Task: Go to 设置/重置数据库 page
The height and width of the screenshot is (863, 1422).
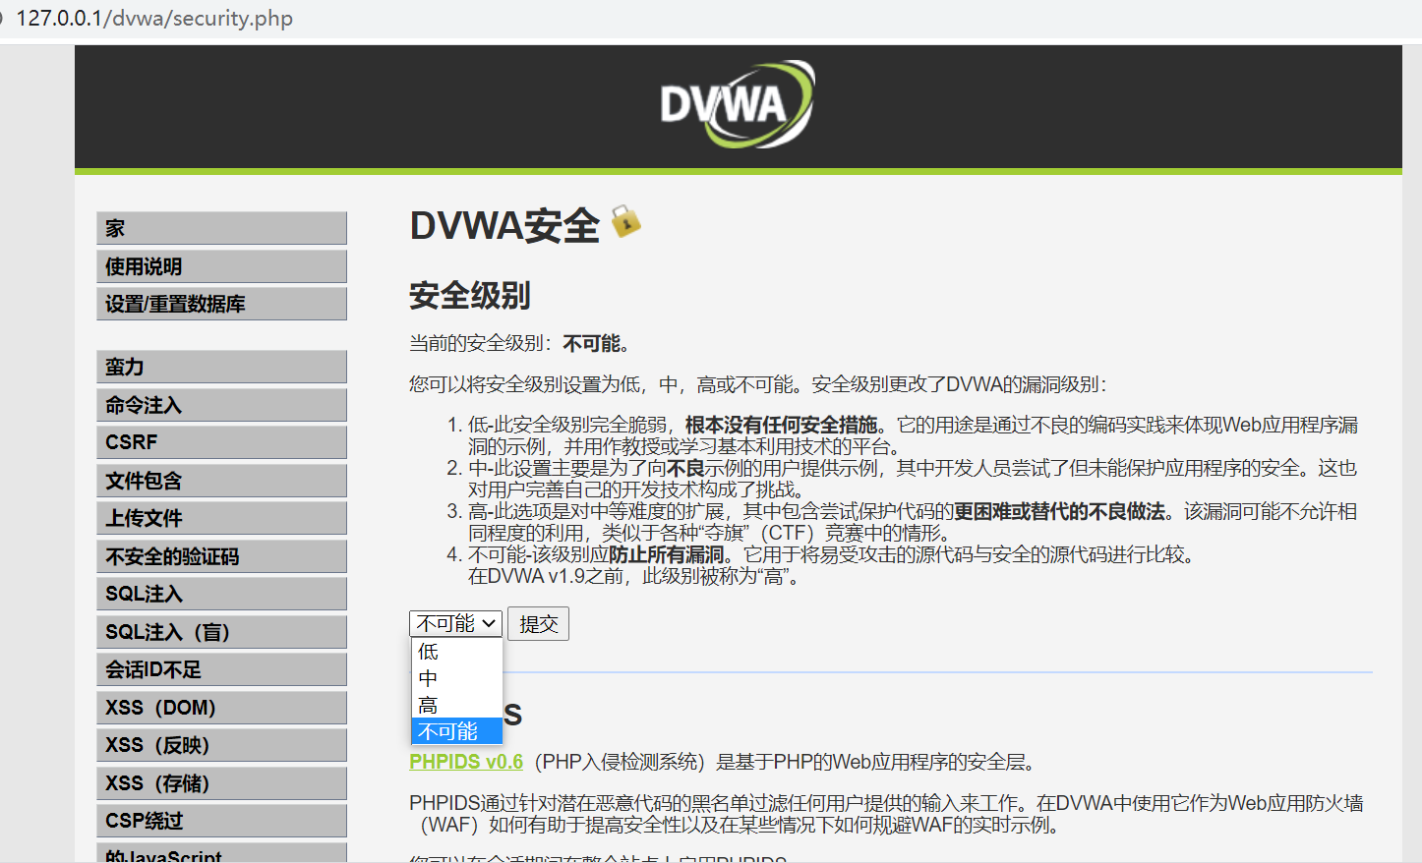Action: click(x=221, y=304)
